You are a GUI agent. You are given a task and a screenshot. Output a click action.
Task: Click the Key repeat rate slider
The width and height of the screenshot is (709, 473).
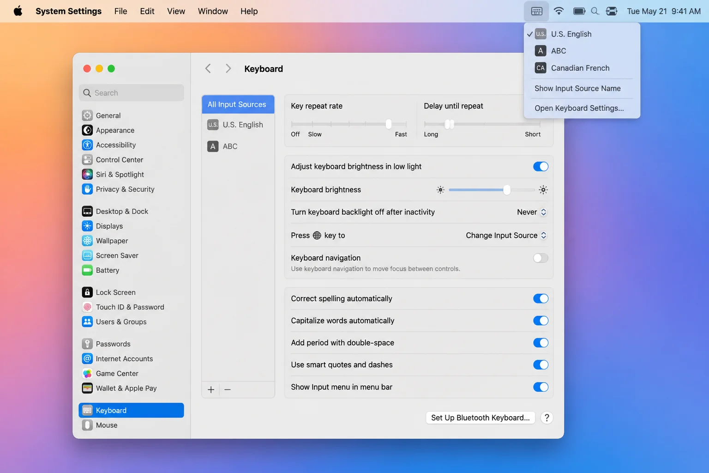pyautogui.click(x=349, y=124)
